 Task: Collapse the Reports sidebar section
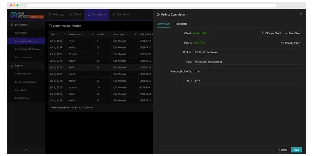[x=41, y=66]
